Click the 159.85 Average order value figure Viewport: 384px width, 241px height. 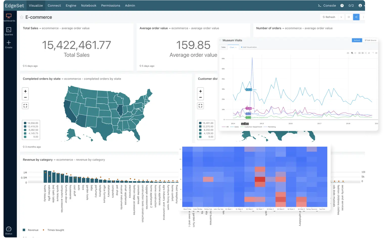click(193, 45)
